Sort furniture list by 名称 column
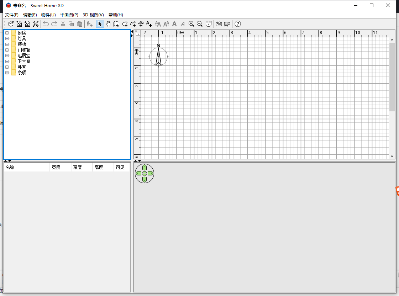This screenshot has height=296, width=399. pyautogui.click(x=27, y=167)
